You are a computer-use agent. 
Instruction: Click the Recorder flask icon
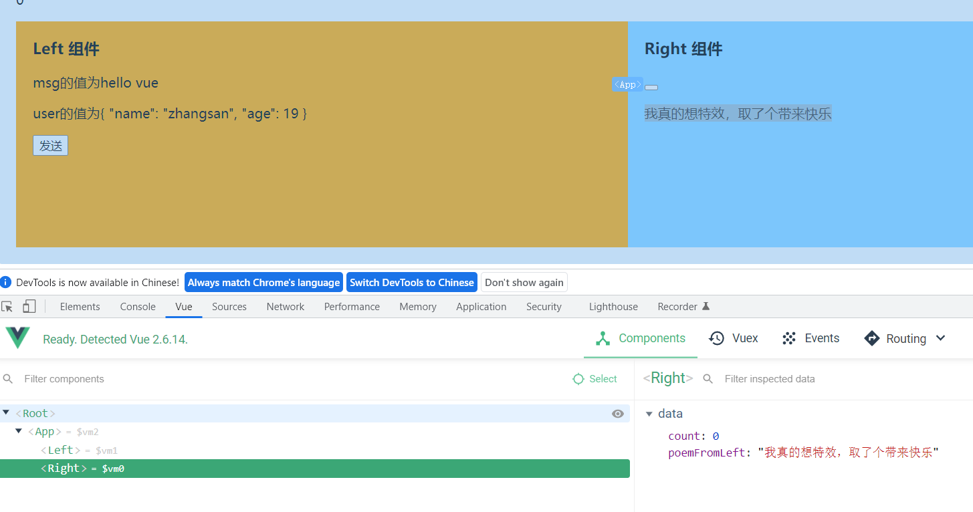pyautogui.click(x=706, y=306)
